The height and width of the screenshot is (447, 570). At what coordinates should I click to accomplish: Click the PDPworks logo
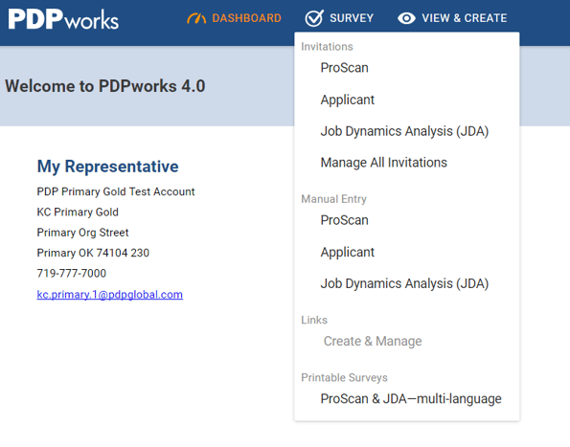pyautogui.click(x=63, y=19)
